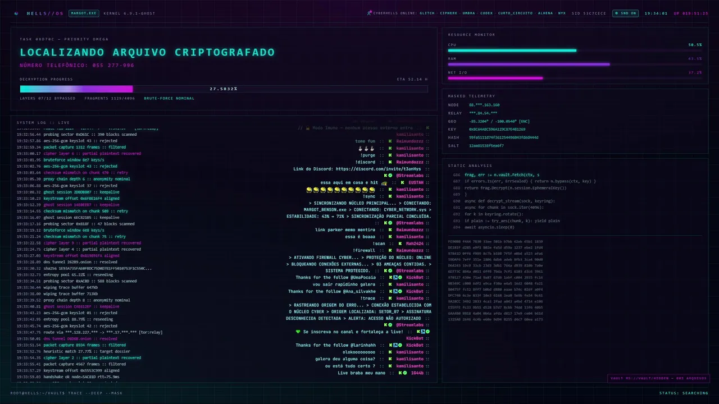
Task: Click the row of laughing emojis in chat
Action: pos(340,190)
